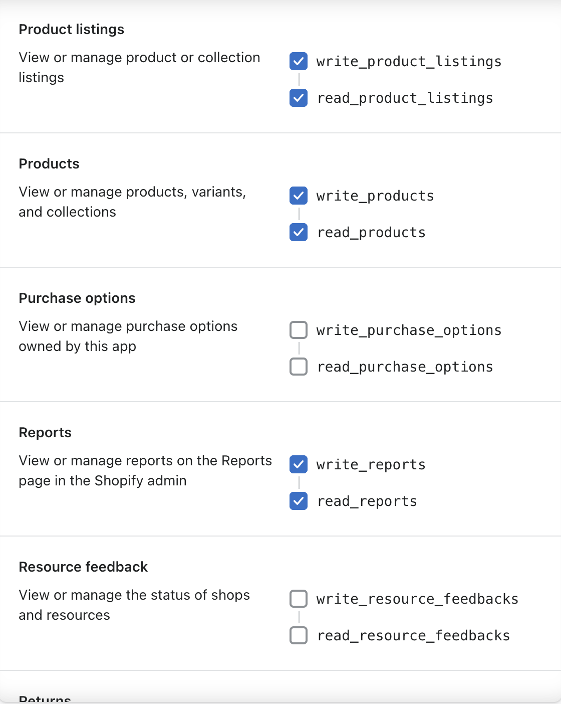Select the Purchase options section heading
561x704 pixels.
coord(77,298)
